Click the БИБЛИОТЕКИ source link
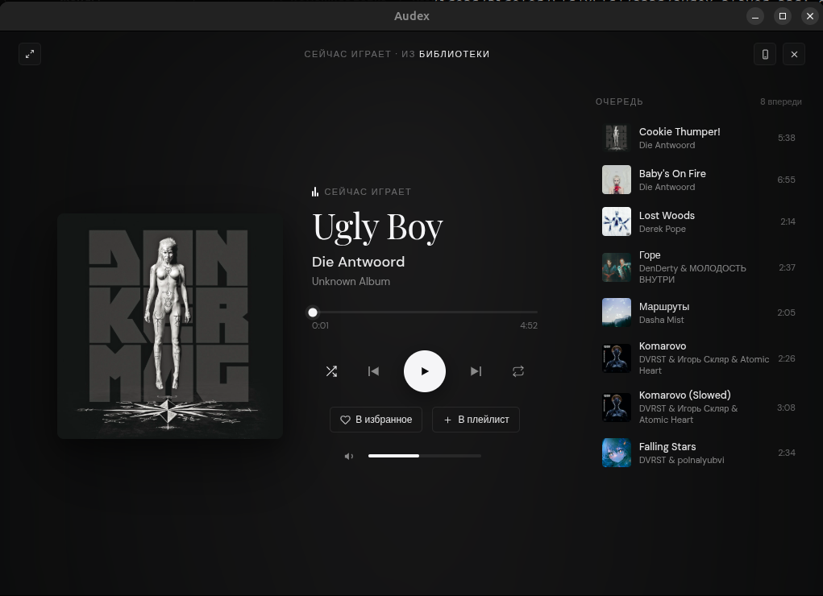Screen dimensions: 823x596 tap(454, 54)
